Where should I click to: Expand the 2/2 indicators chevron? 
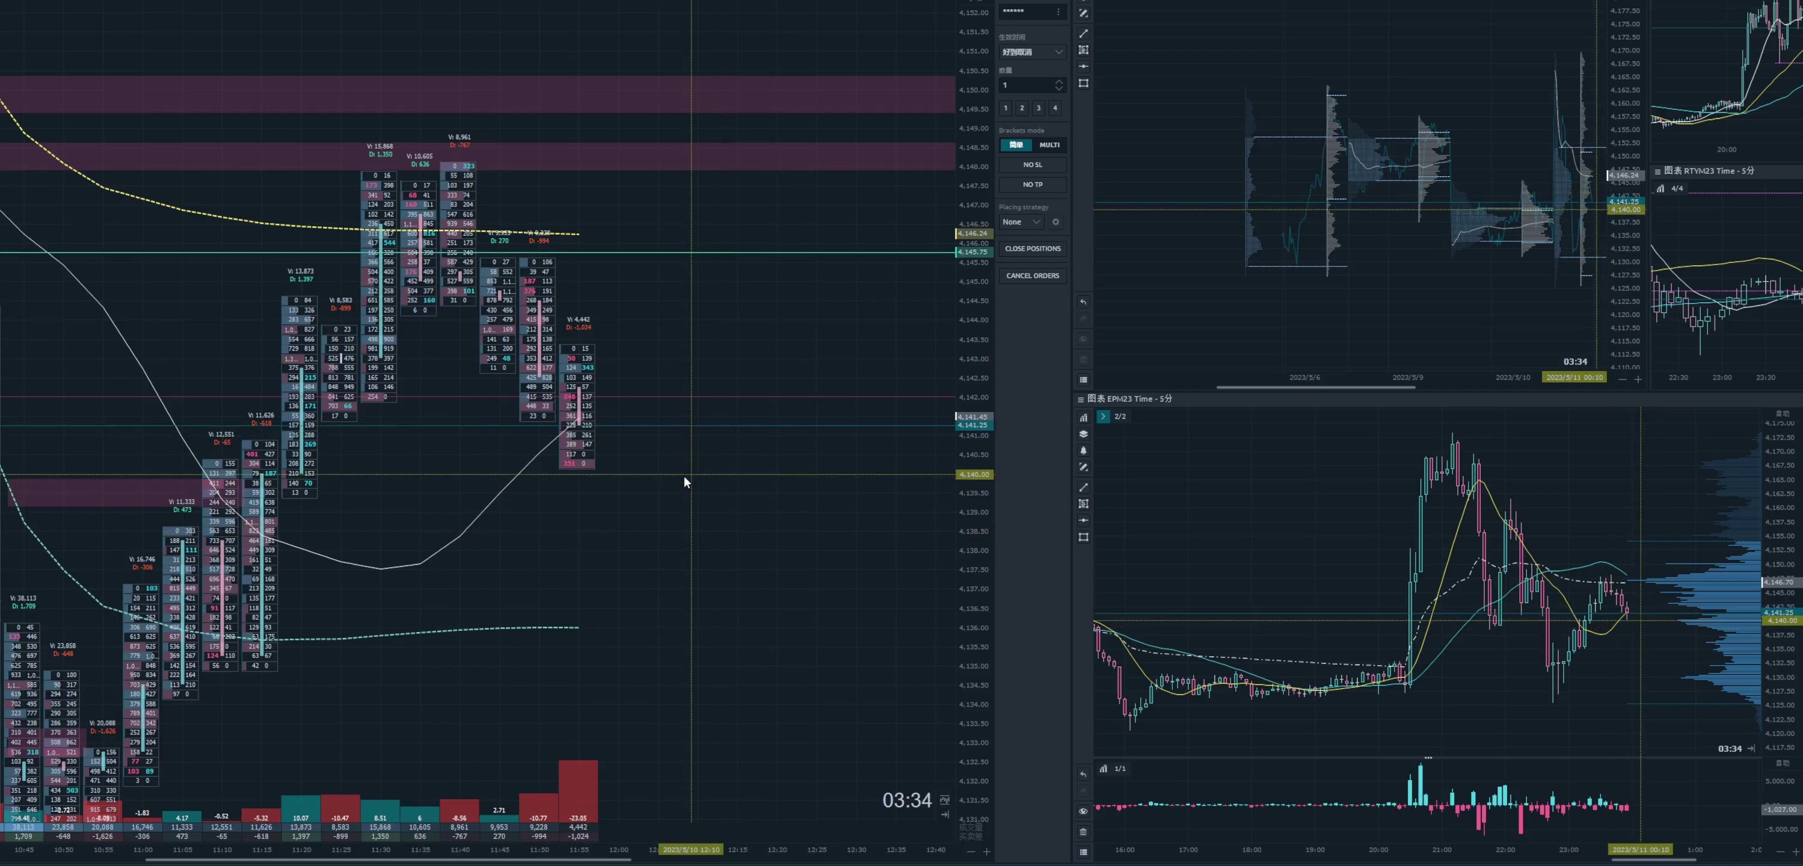pos(1103,417)
